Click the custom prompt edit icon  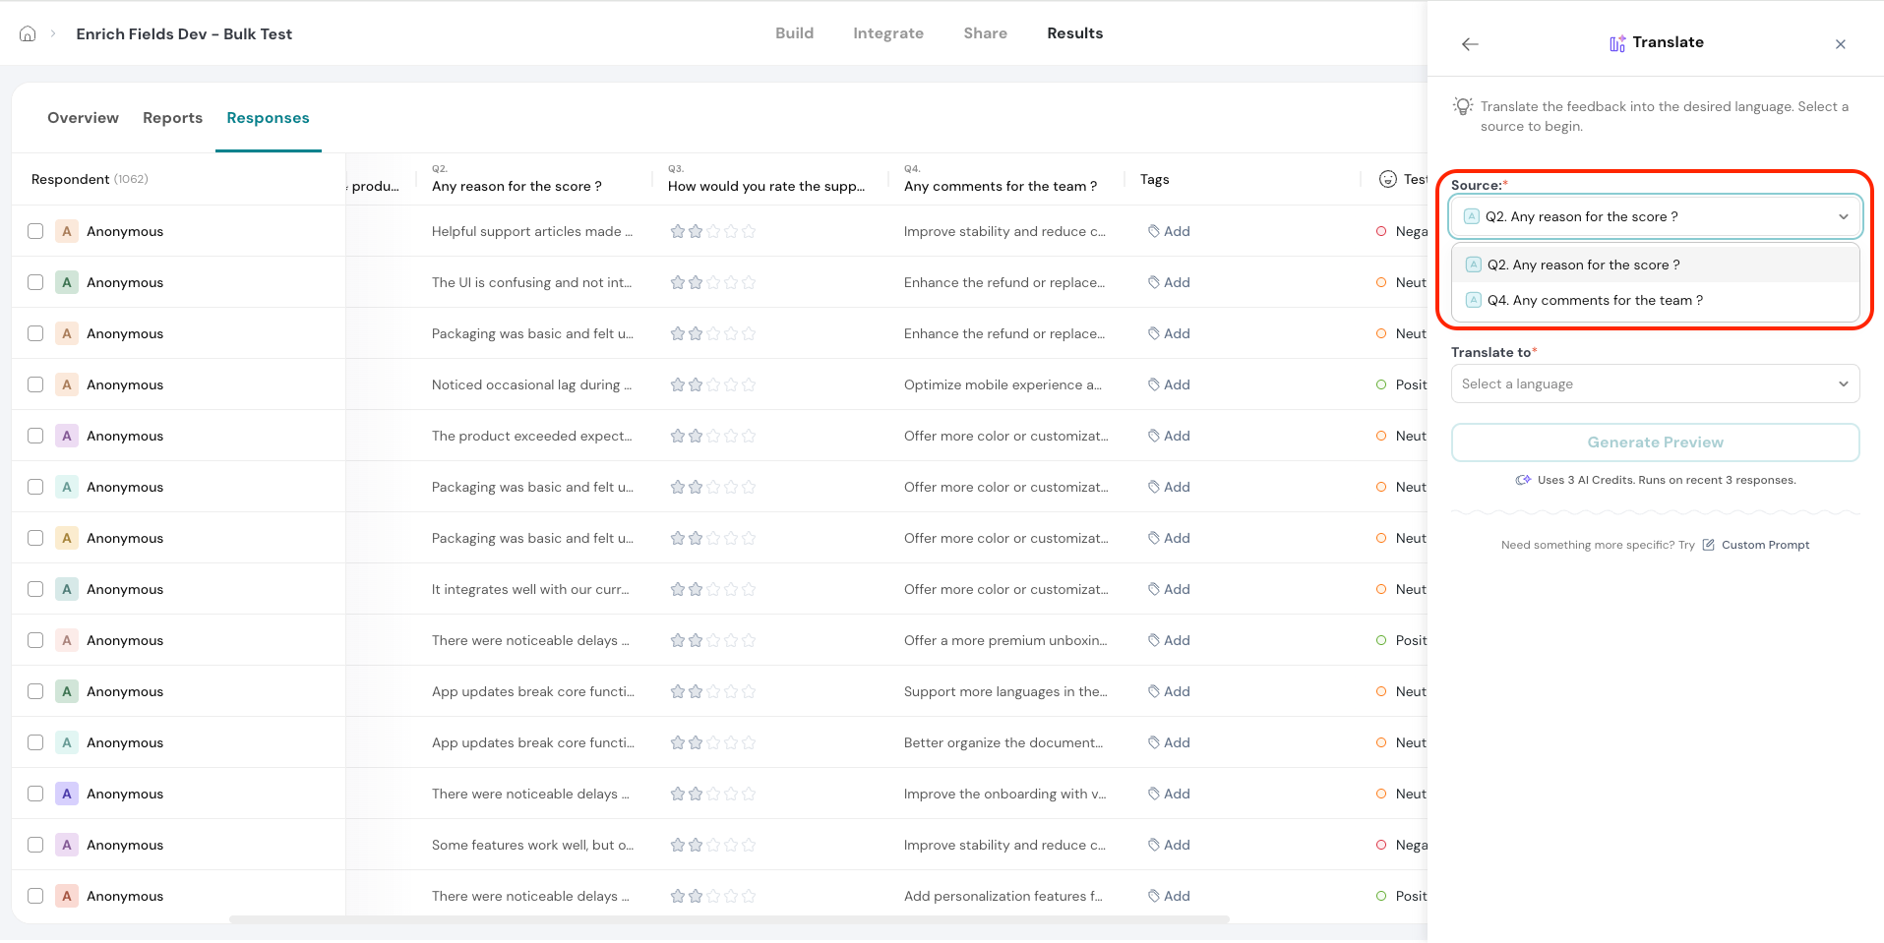coord(1708,545)
